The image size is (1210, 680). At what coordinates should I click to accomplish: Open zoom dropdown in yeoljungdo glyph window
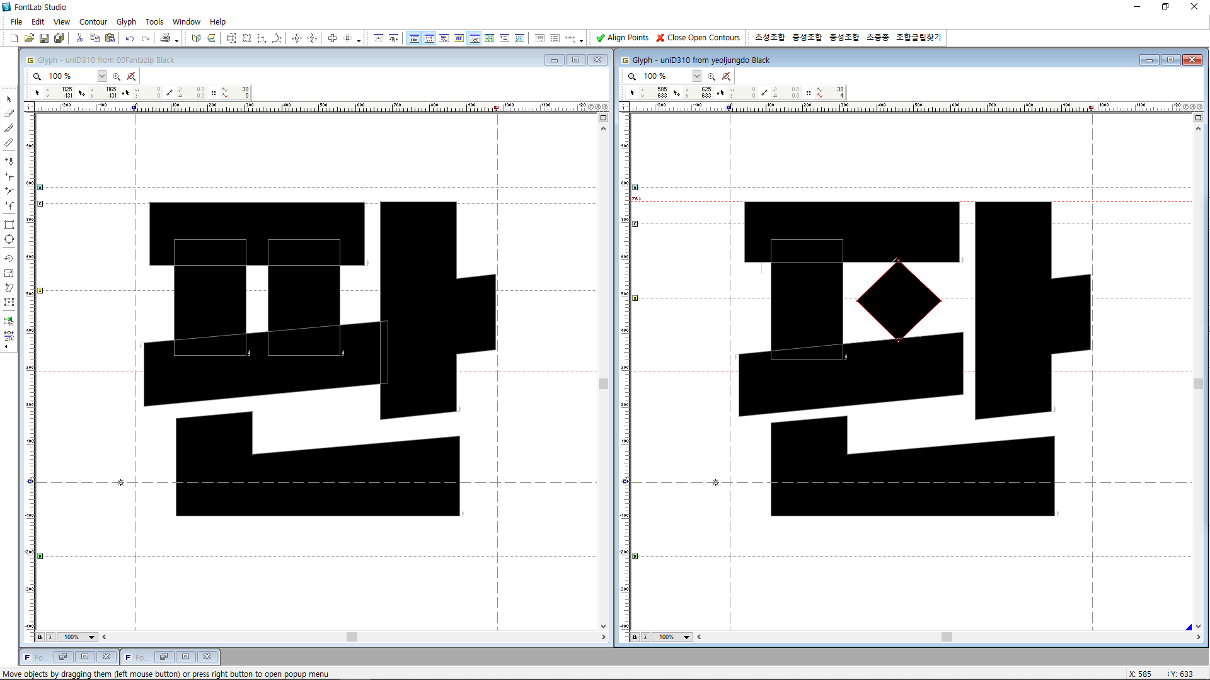pyautogui.click(x=696, y=76)
